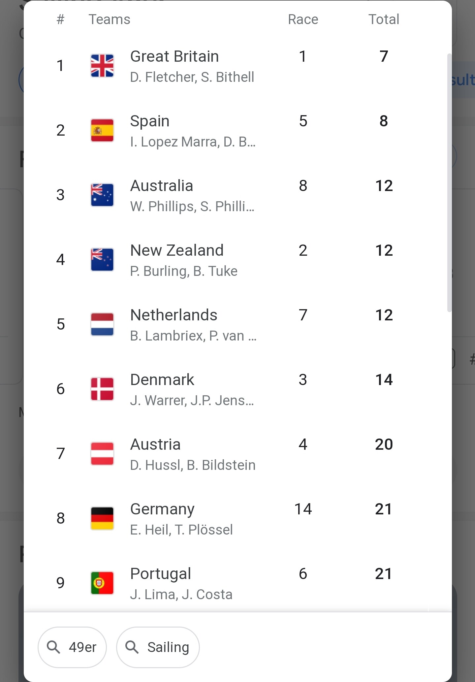Screen dimensions: 475x682
Task: Tap the Great Britain flag icon
Action: 102,66
